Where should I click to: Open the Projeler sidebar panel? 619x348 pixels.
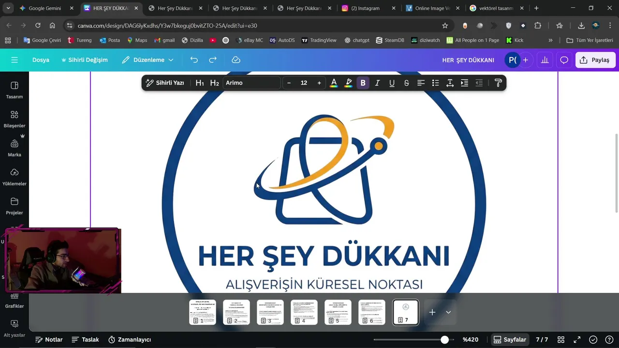coord(15,206)
